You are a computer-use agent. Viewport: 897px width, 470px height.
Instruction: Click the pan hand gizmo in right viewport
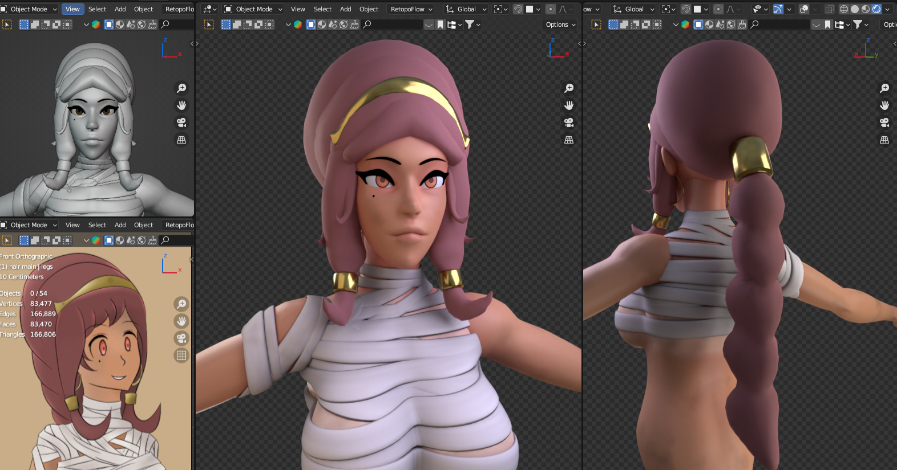[884, 105]
